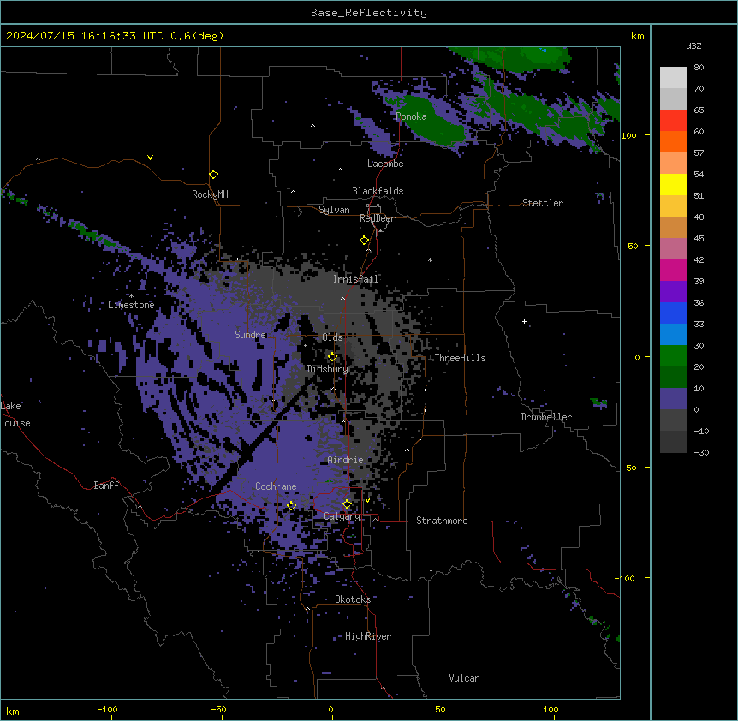Click the yellow V marker northwest of RockyMH
Screen dimensions: 738x721
(x=150, y=158)
